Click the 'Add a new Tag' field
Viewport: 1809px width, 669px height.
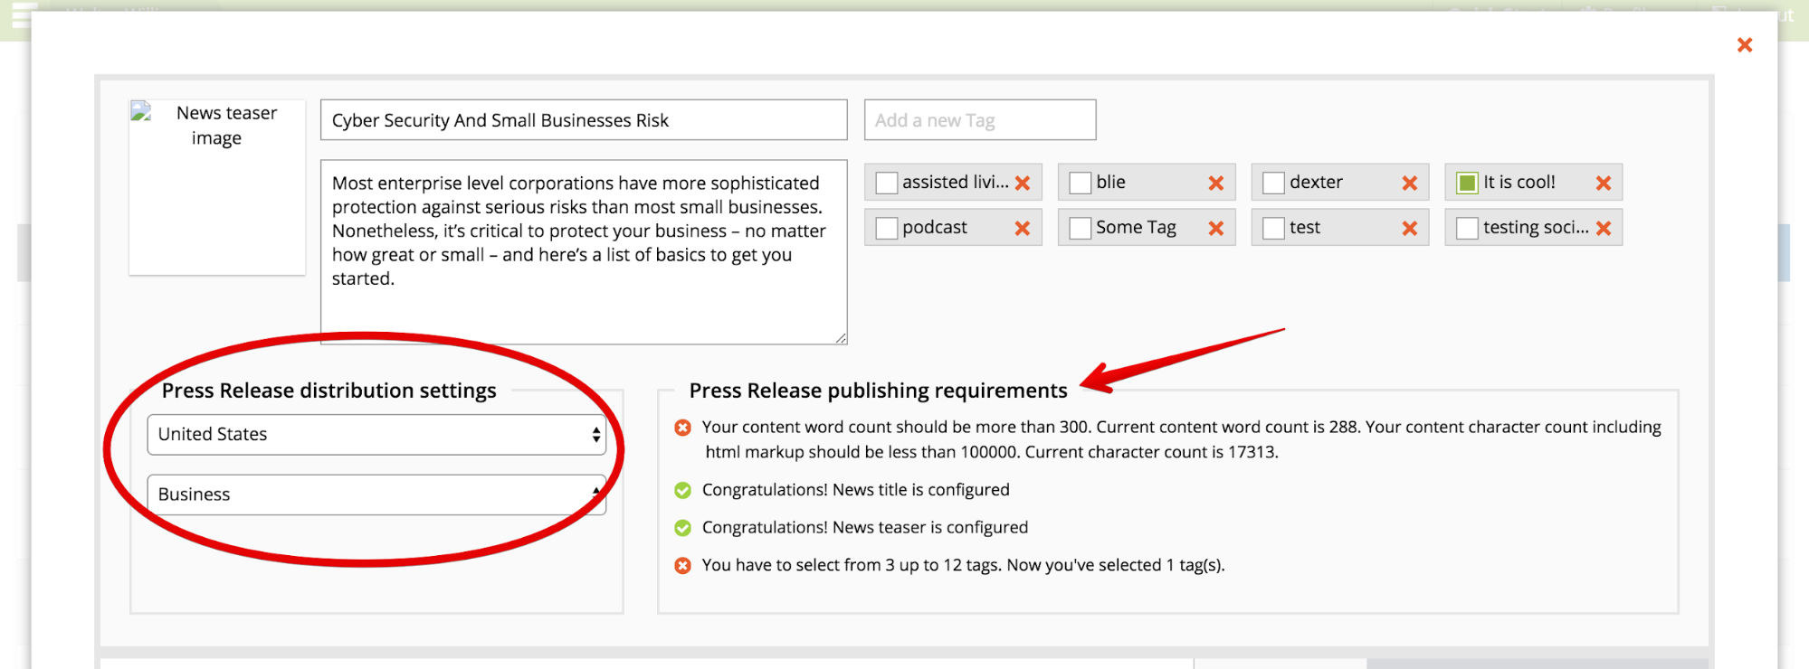[x=980, y=120]
